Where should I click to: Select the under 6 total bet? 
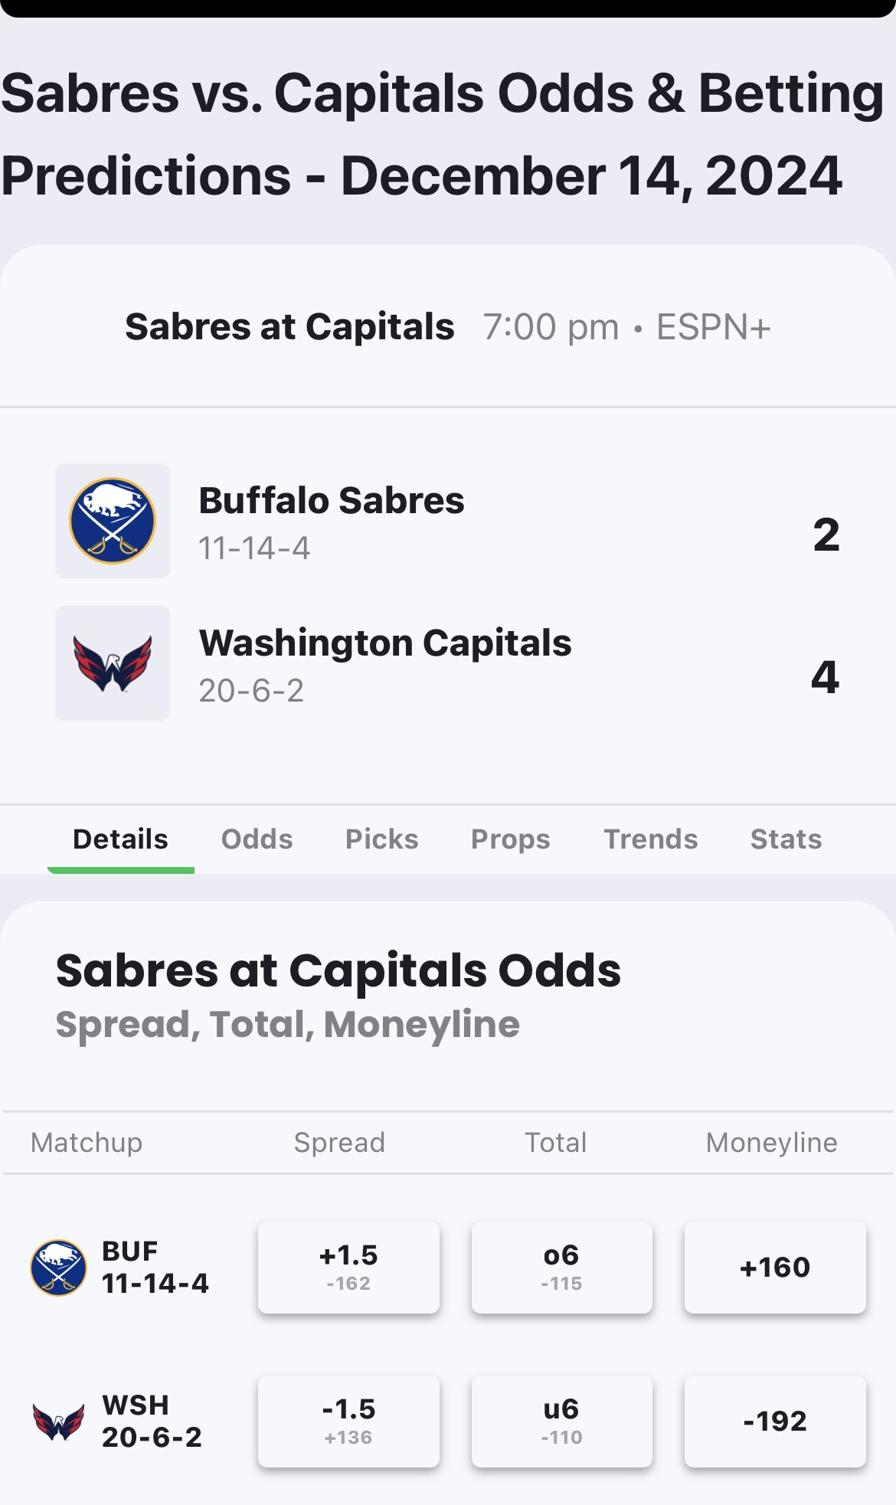(x=561, y=1422)
